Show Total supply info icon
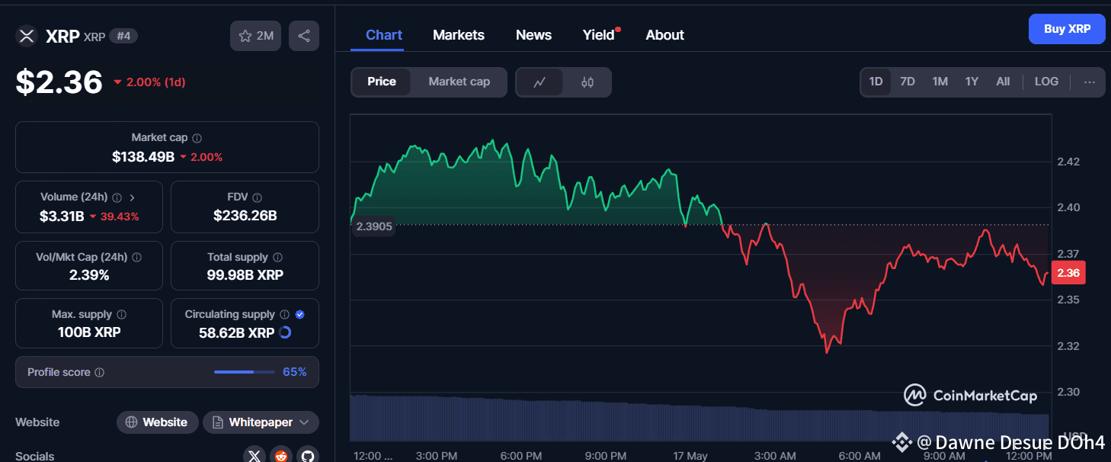This screenshot has height=462, width=1111. tap(277, 258)
